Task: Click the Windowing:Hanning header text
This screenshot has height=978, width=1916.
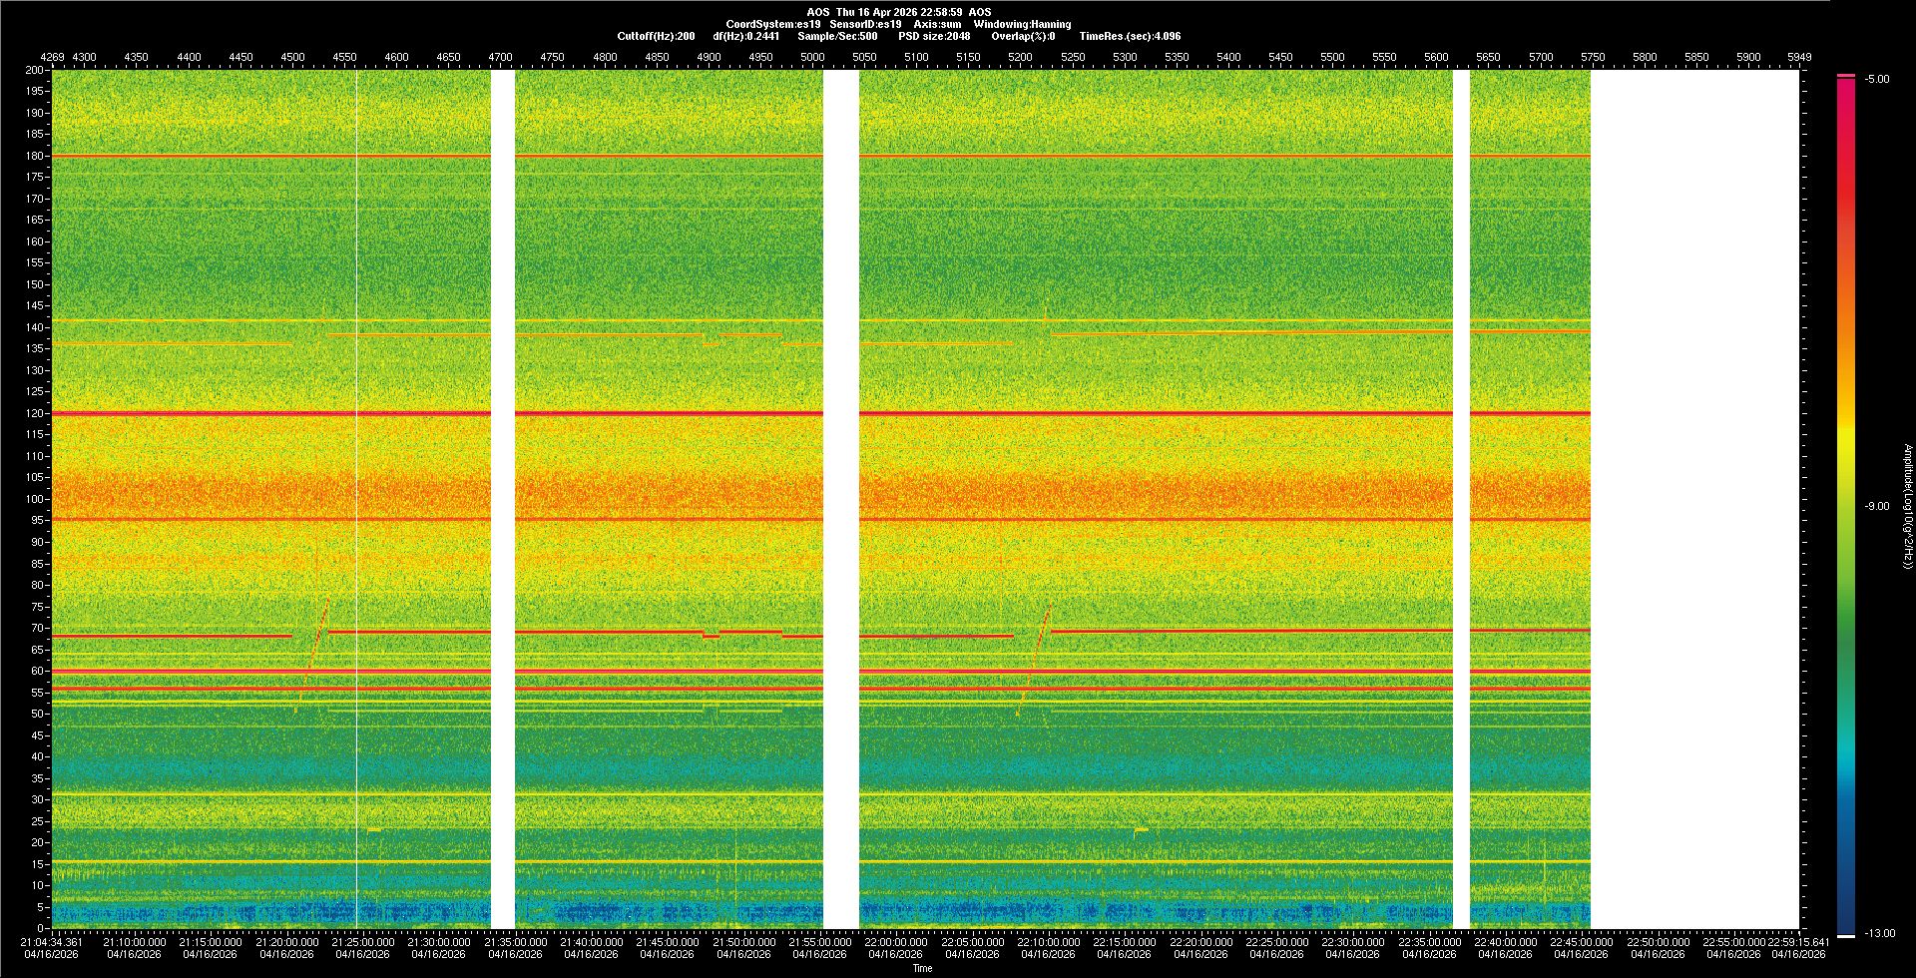Action: click(1022, 24)
